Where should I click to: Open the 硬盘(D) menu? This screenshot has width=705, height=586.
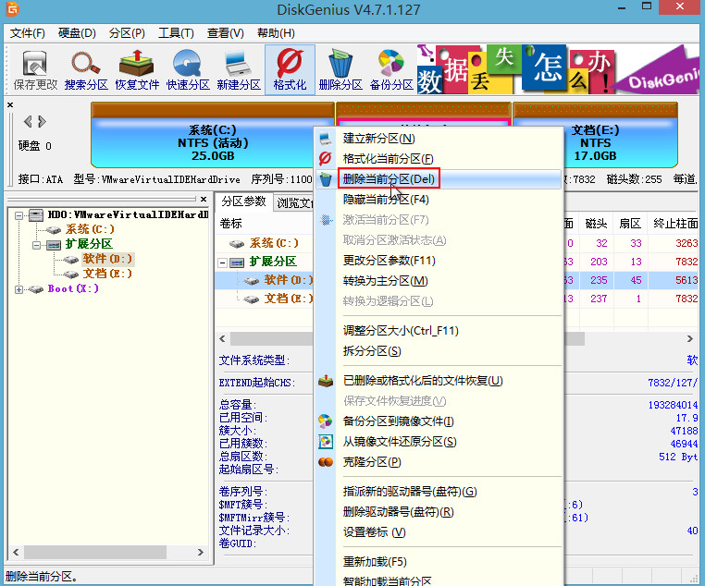coord(77,33)
